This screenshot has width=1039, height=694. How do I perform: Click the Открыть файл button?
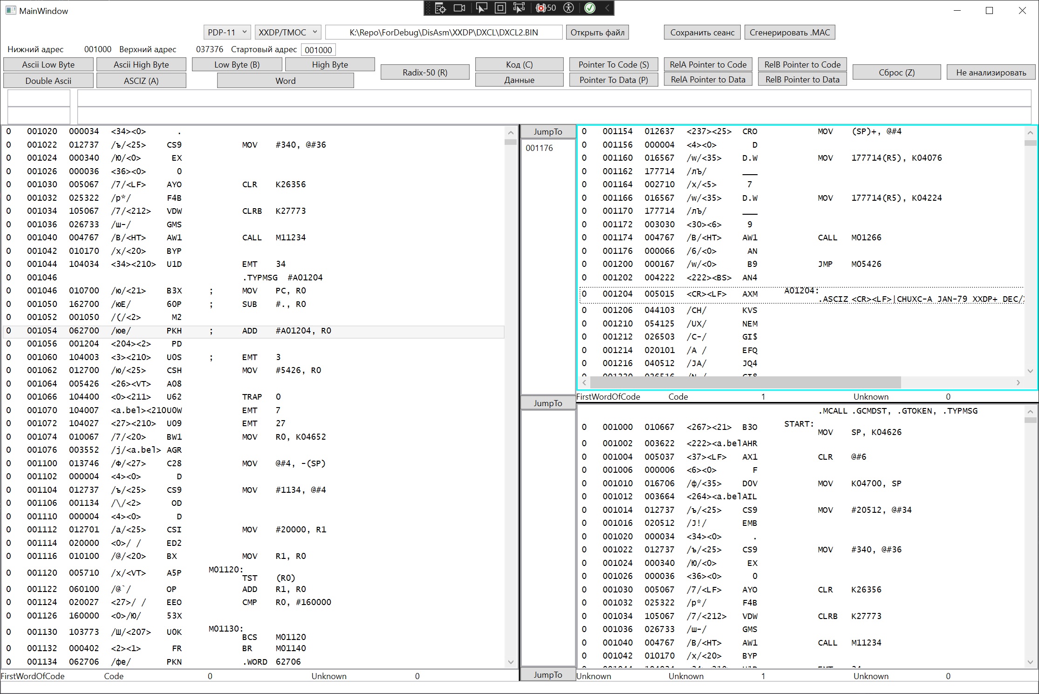coord(597,32)
